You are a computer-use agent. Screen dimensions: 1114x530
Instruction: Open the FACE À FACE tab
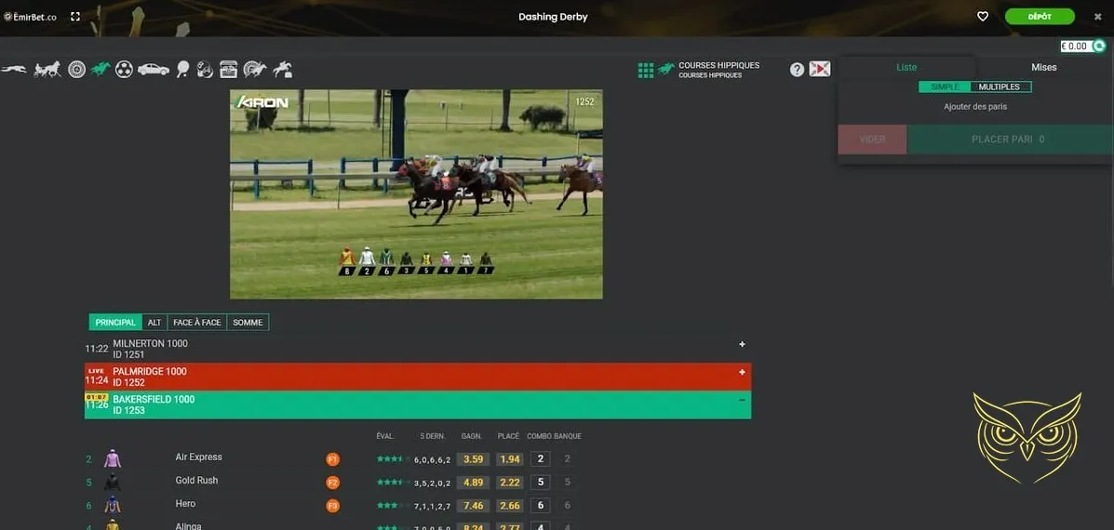click(196, 322)
